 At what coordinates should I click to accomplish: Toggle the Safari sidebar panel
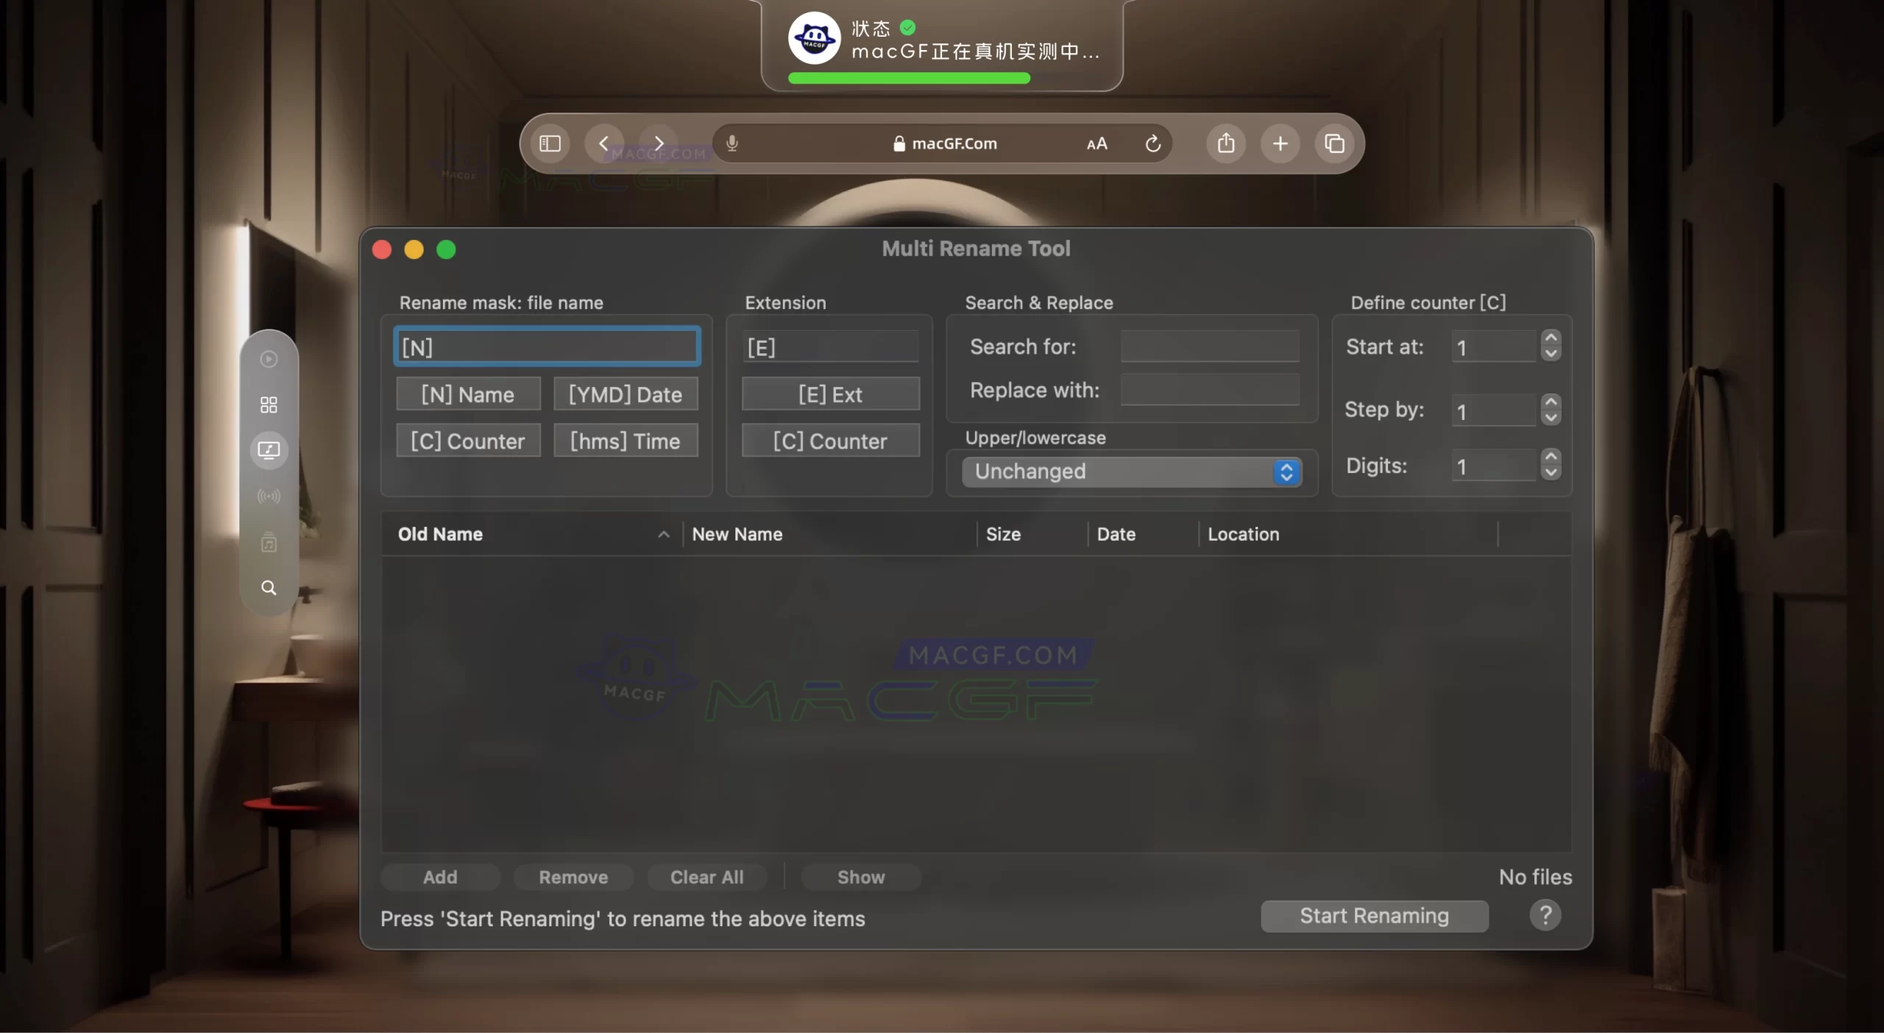tap(549, 143)
